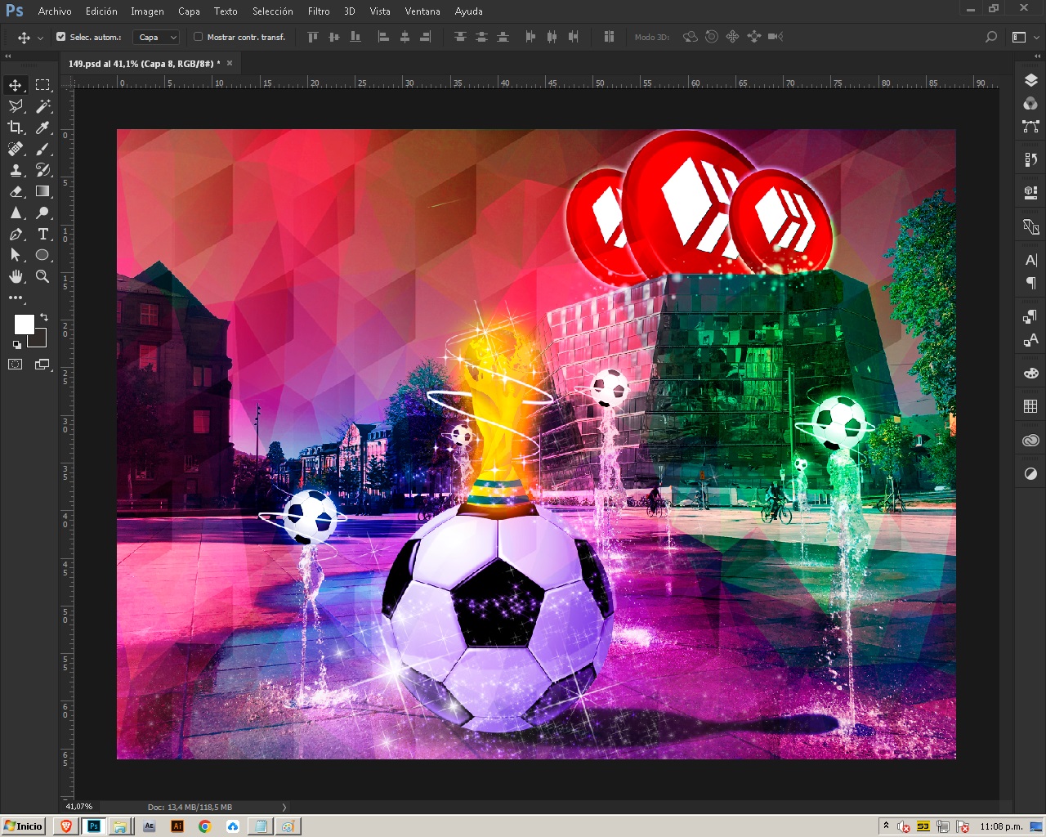Image resolution: width=1046 pixels, height=837 pixels.
Task: Select the Path Selection arrow tool
Action: click(x=16, y=255)
